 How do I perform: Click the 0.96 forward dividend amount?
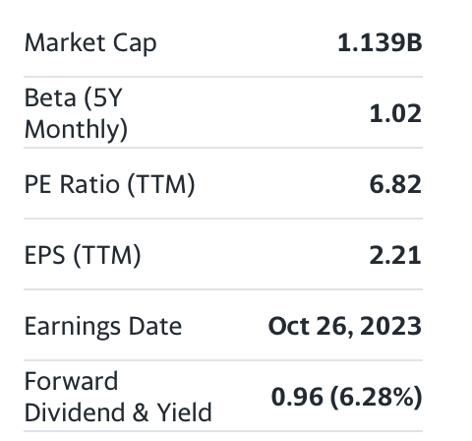[x=297, y=397]
